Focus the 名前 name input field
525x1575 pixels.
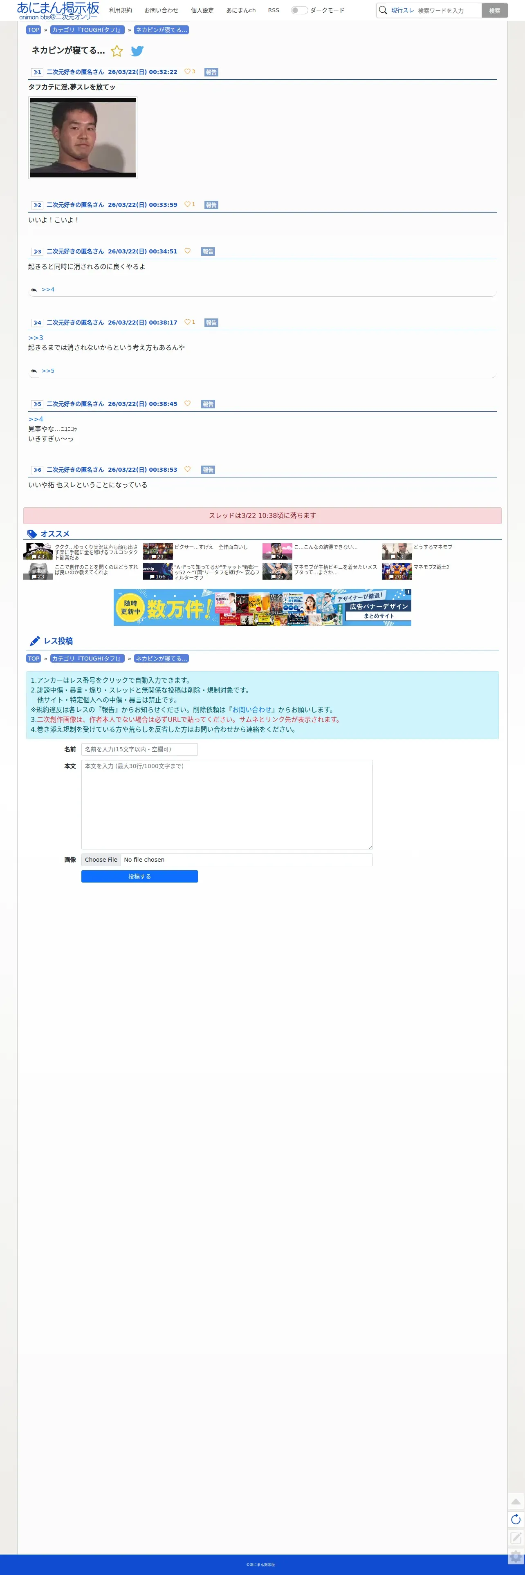pyautogui.click(x=139, y=750)
